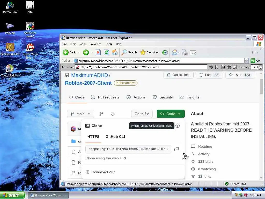This screenshot has height=199, width=265.
Task: Open the Super Mario Bros. X desktop shortcut
Action: tap(30, 51)
